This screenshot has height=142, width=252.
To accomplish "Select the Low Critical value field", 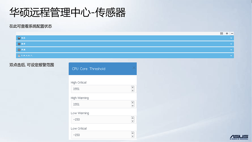I will pyautogui.click(x=101, y=135).
